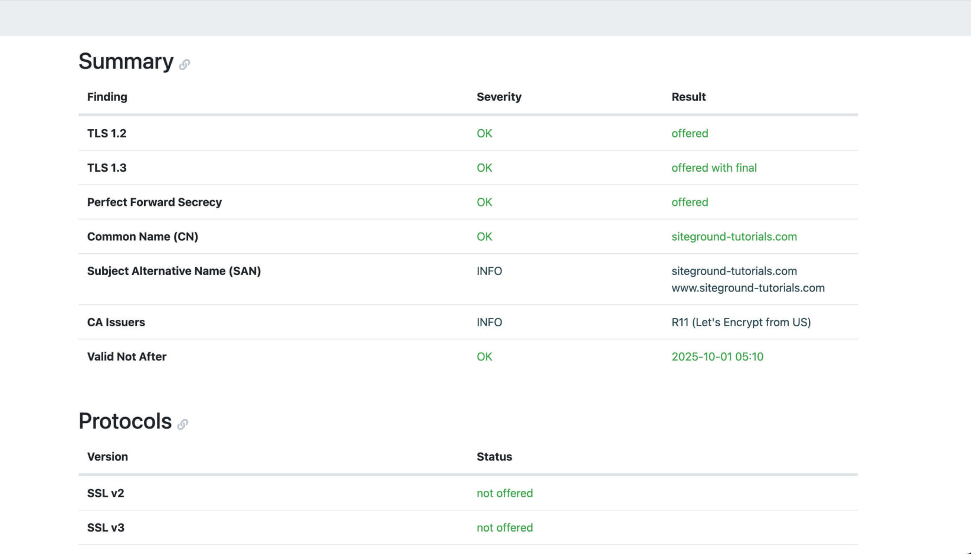Click OK severity for Valid Not After
The width and height of the screenshot is (971, 554).
click(484, 356)
